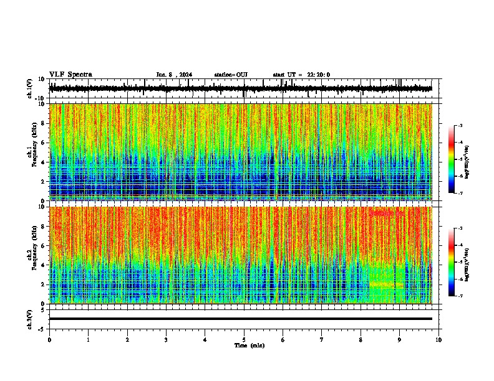Image resolution: width=494 pixels, height=381 pixels.
Task: Click inside the ch.1 spectrogram panel
Action: (x=241, y=152)
